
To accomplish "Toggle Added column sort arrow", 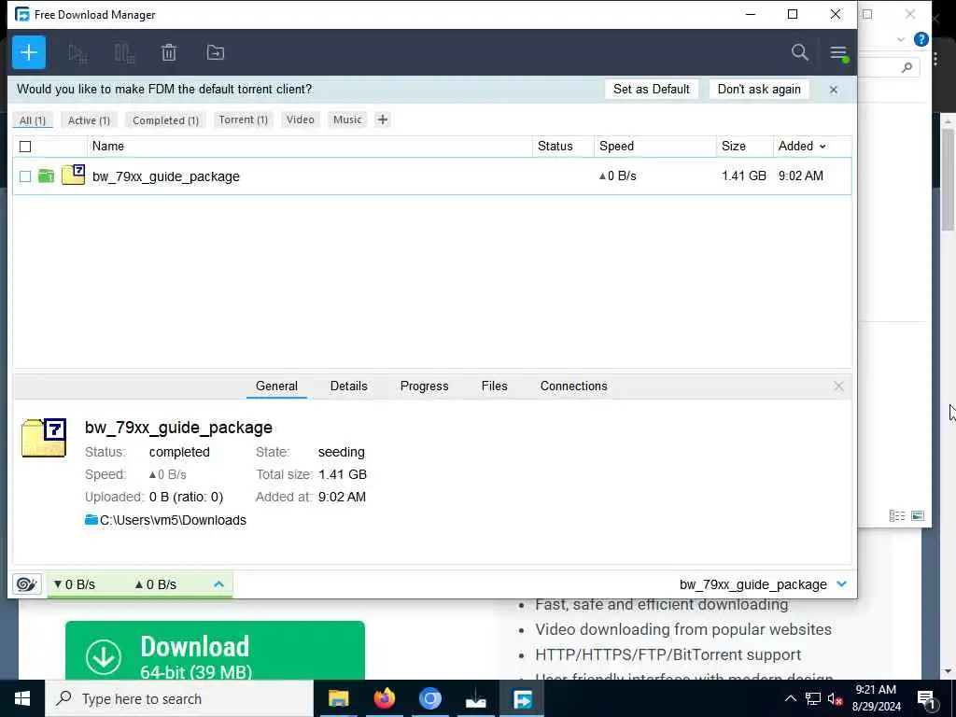I will [x=822, y=147].
